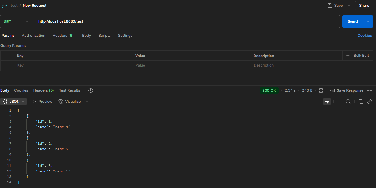Open the request Body tab

pyautogui.click(x=86, y=36)
